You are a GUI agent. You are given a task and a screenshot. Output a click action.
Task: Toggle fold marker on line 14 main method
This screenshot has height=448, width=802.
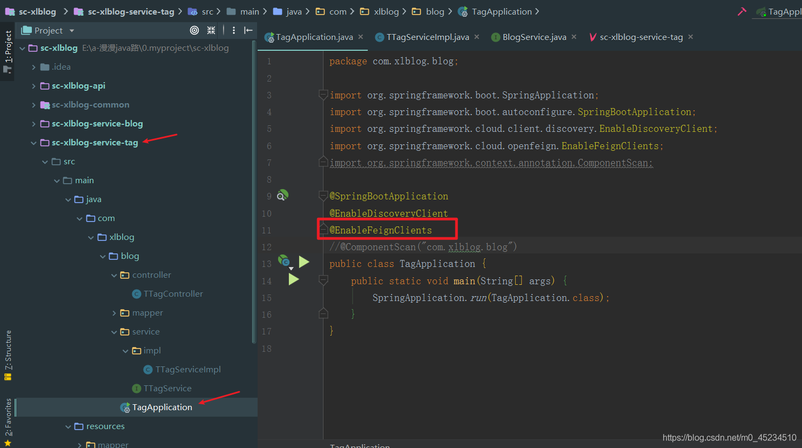tap(323, 280)
